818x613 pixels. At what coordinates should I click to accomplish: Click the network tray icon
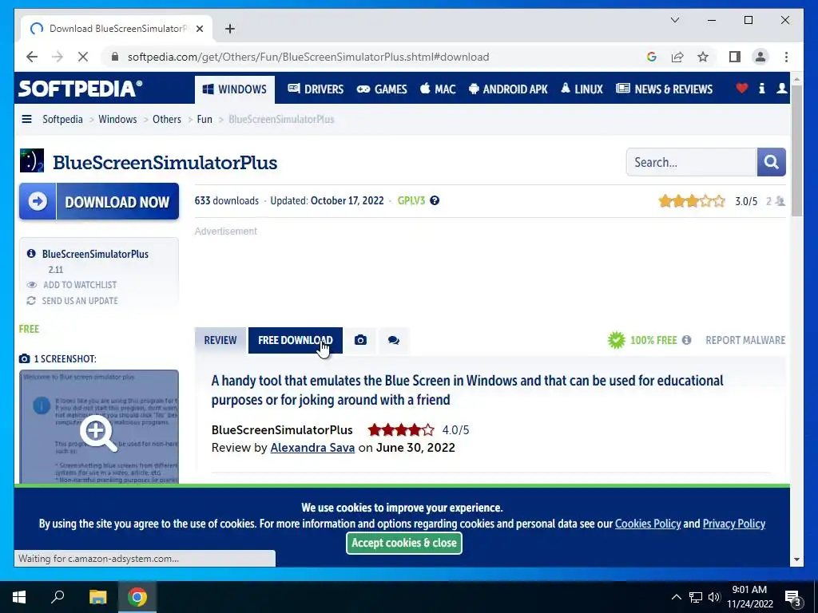pos(696,597)
